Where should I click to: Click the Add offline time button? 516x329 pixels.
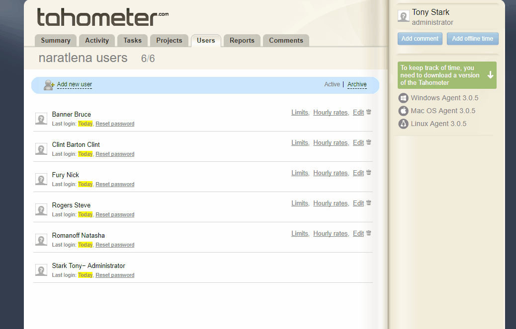click(473, 38)
